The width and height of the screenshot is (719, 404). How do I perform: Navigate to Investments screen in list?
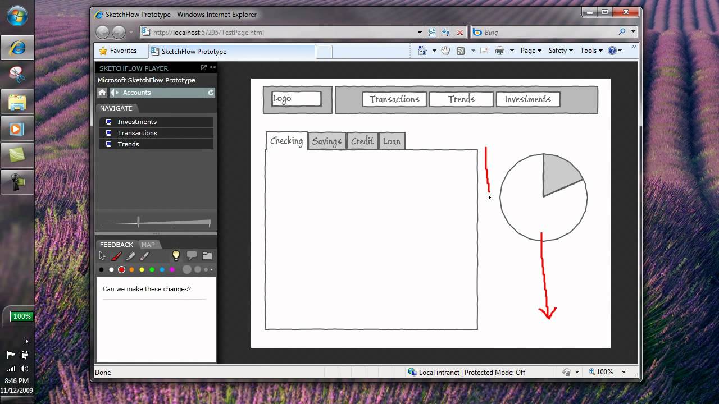point(156,122)
